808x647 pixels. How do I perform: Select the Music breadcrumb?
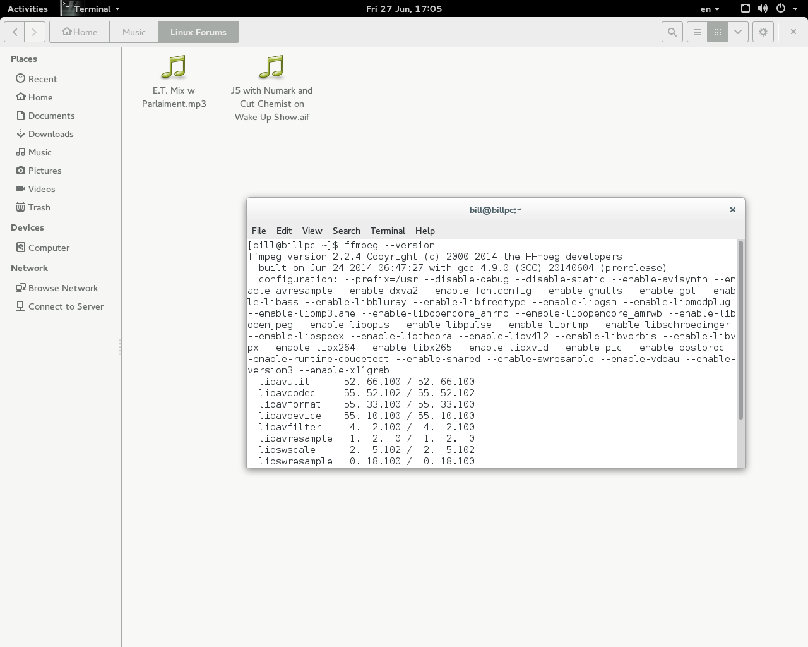[134, 32]
